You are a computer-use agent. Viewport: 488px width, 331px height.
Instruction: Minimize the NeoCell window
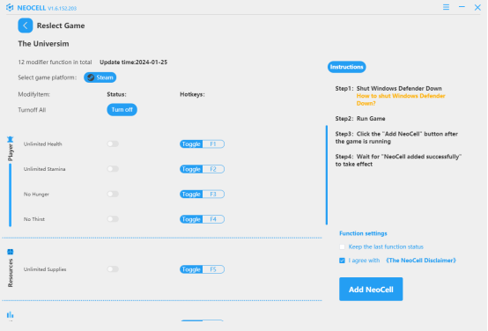tap(462, 7)
